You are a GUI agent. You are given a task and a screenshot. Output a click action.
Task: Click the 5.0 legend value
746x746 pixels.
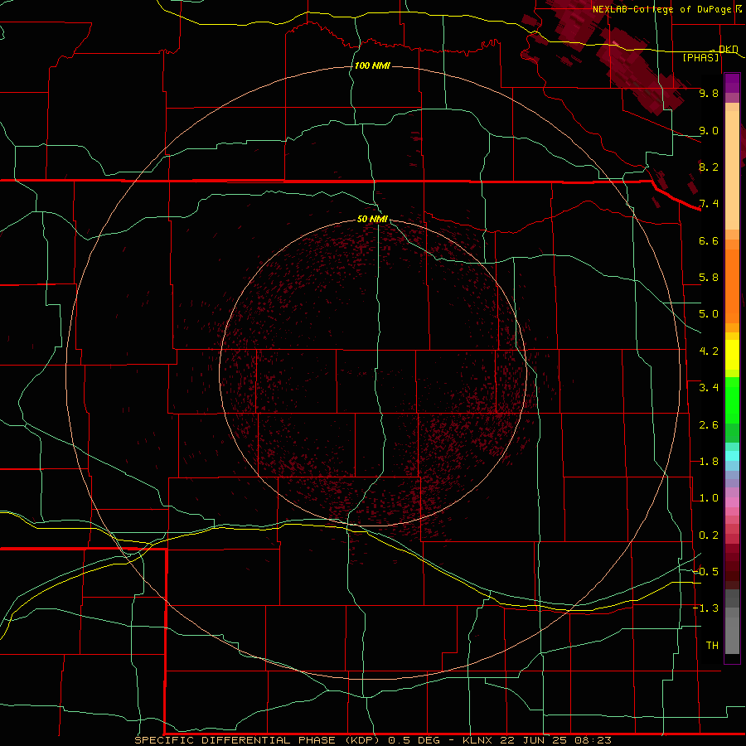(709, 314)
